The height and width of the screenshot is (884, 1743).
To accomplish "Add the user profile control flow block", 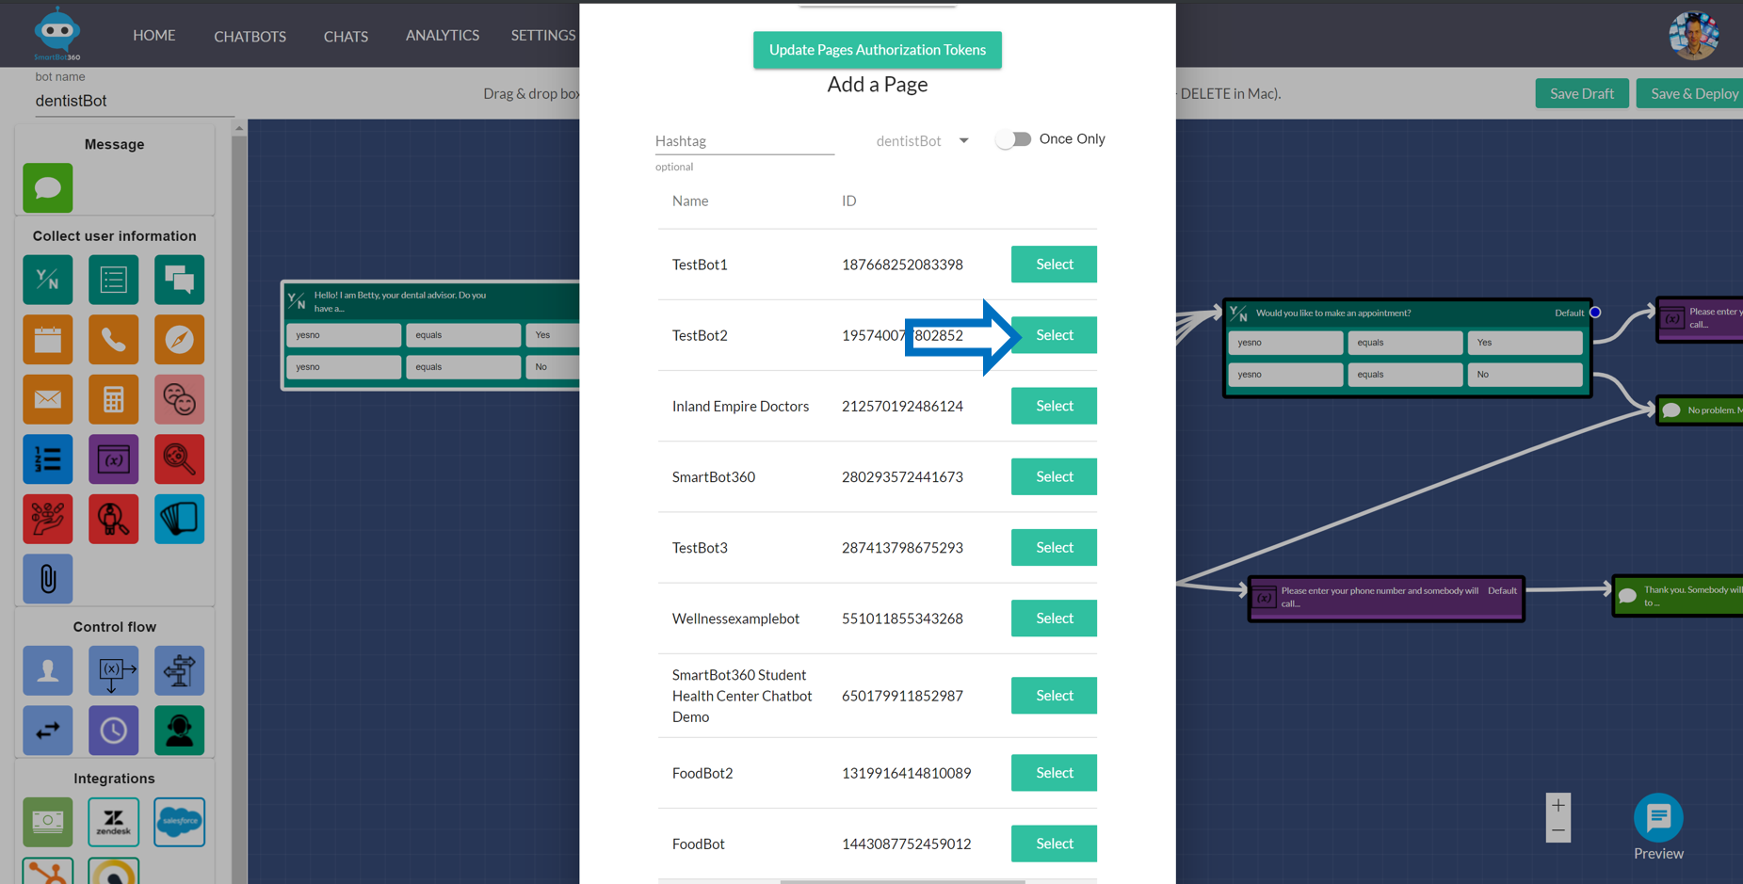I will 48,670.
